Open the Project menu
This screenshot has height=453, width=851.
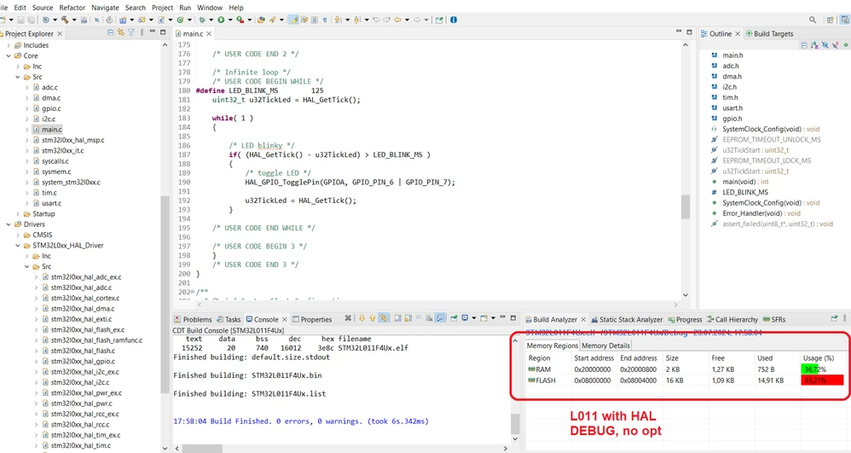[x=162, y=8]
